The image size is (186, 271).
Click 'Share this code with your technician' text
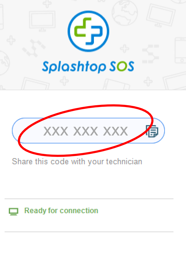[x=77, y=162]
